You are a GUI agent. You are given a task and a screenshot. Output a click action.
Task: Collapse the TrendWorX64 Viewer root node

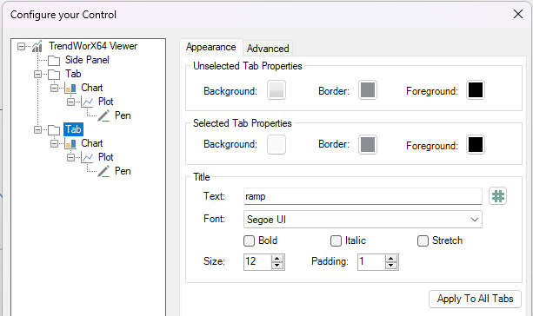pos(22,46)
